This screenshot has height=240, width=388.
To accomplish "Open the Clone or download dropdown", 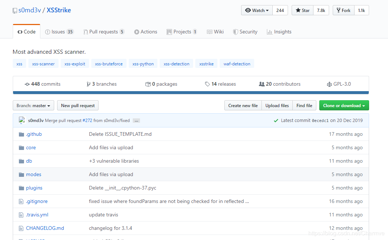I will click(x=344, y=106).
